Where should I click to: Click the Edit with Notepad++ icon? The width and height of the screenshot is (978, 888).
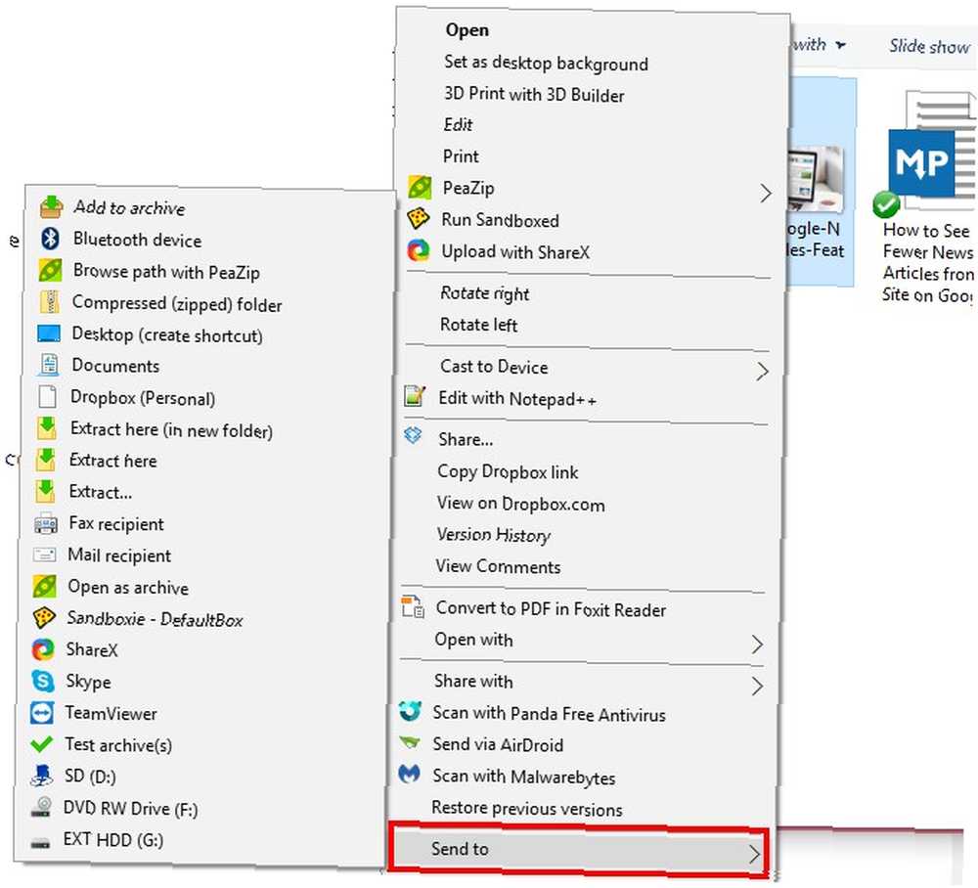(414, 396)
